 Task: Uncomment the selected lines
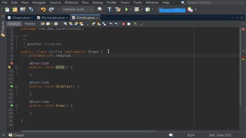[x=141, y=24]
